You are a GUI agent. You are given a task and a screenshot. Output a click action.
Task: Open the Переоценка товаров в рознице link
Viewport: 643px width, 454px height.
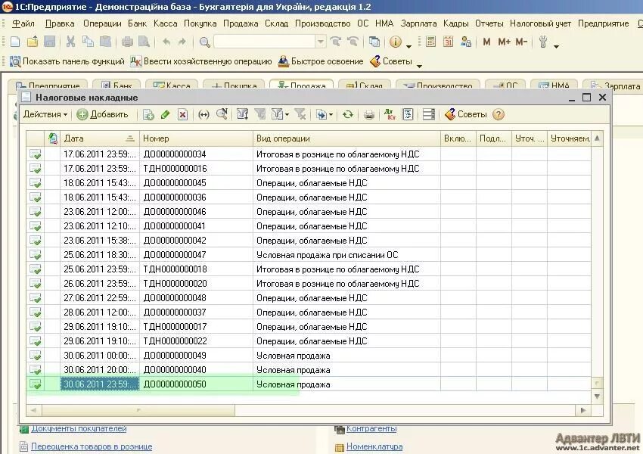[x=92, y=446]
